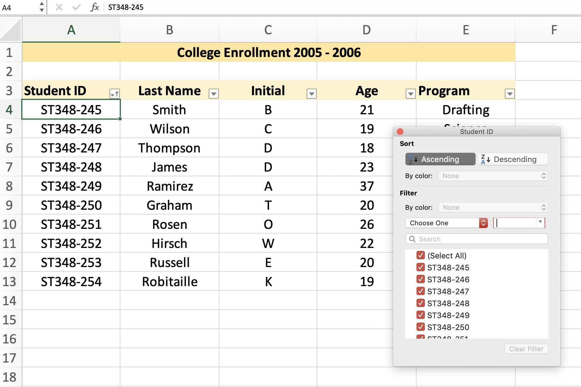Viewport: 581px width, 387px height.
Task: Select cell containing ST348-254
Action: (71, 281)
